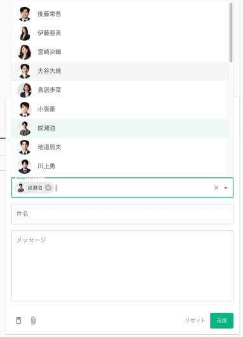The height and width of the screenshot is (337, 243).
Task: Click the リセット button
Action: pyautogui.click(x=195, y=320)
